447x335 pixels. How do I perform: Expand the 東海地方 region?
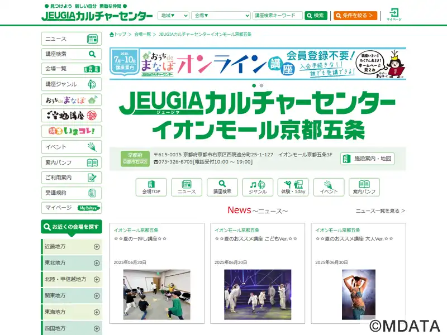(x=72, y=312)
